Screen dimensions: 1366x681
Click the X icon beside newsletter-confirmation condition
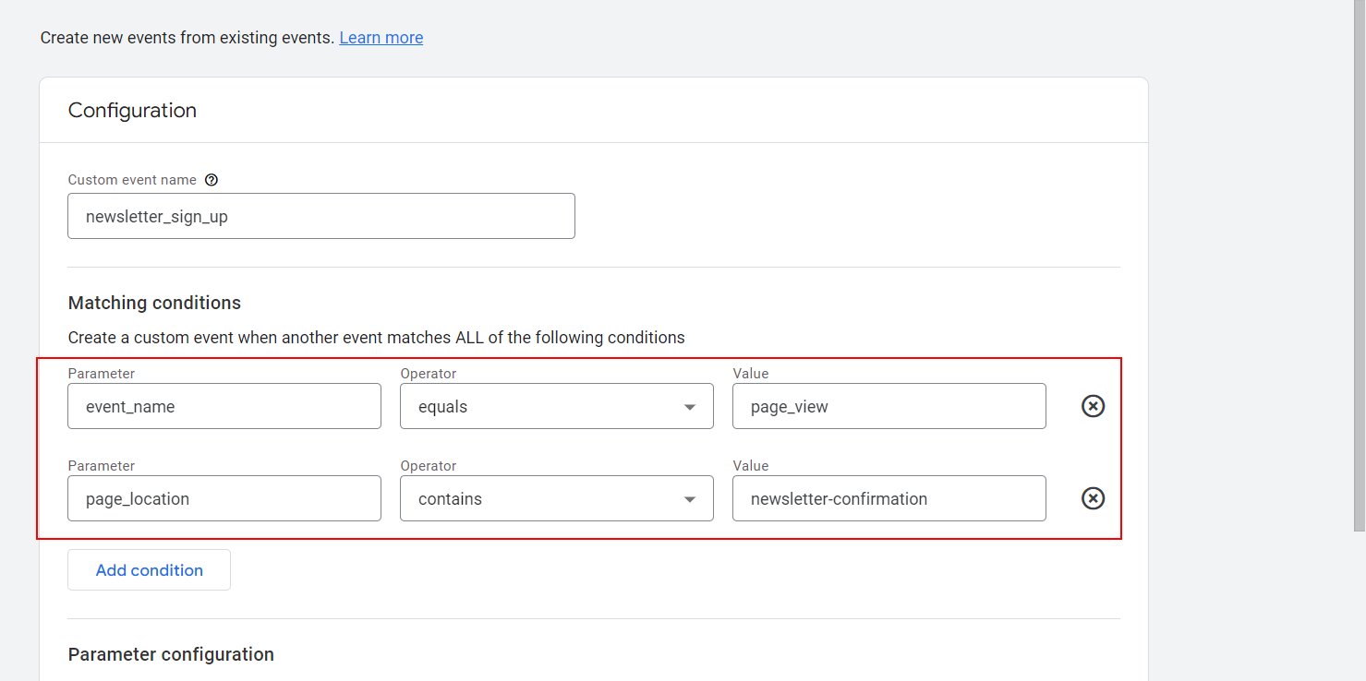click(x=1093, y=498)
